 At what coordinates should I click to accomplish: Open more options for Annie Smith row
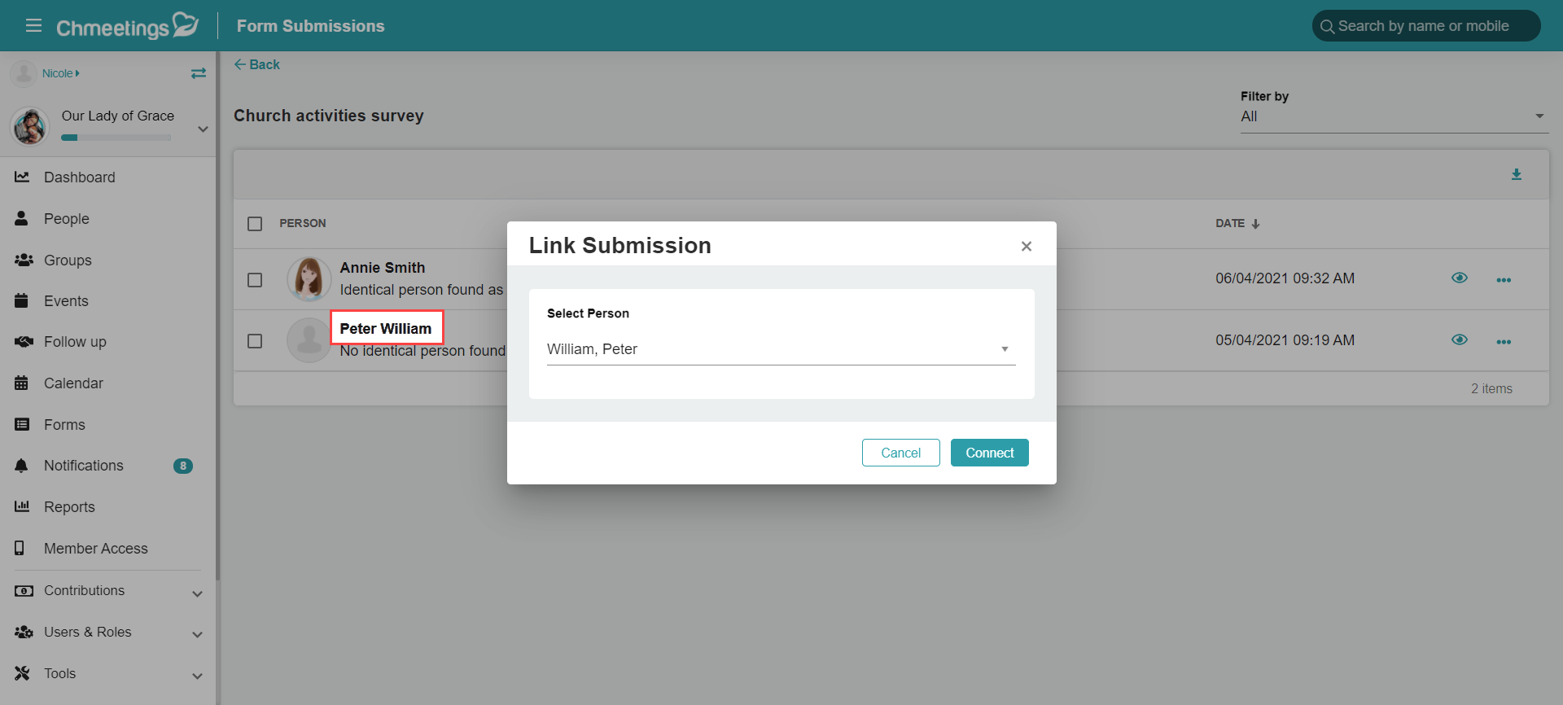(1504, 280)
